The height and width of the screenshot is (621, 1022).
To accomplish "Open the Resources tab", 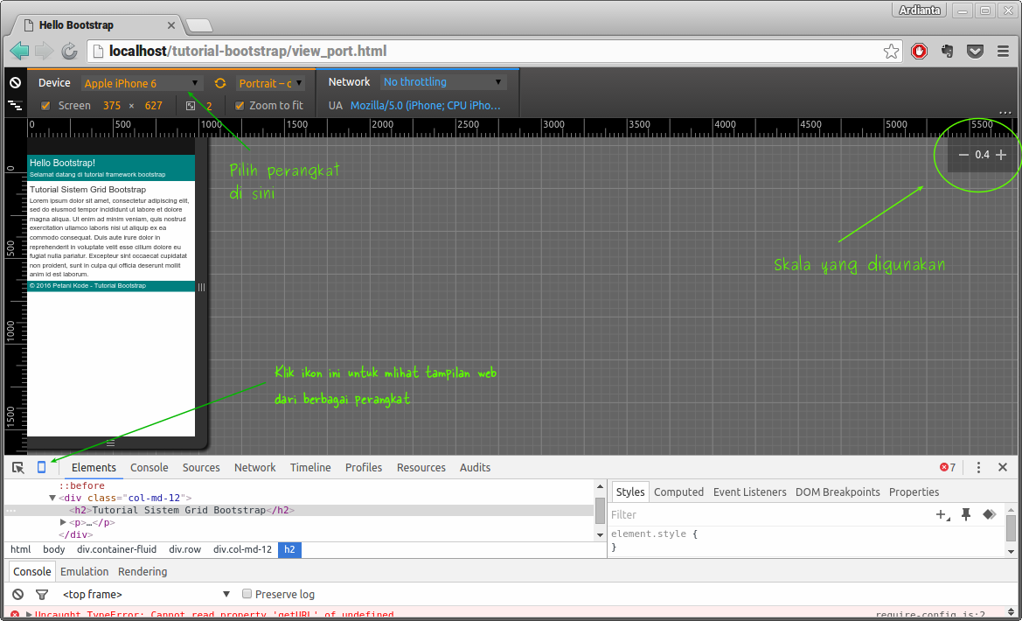I will pos(421,467).
